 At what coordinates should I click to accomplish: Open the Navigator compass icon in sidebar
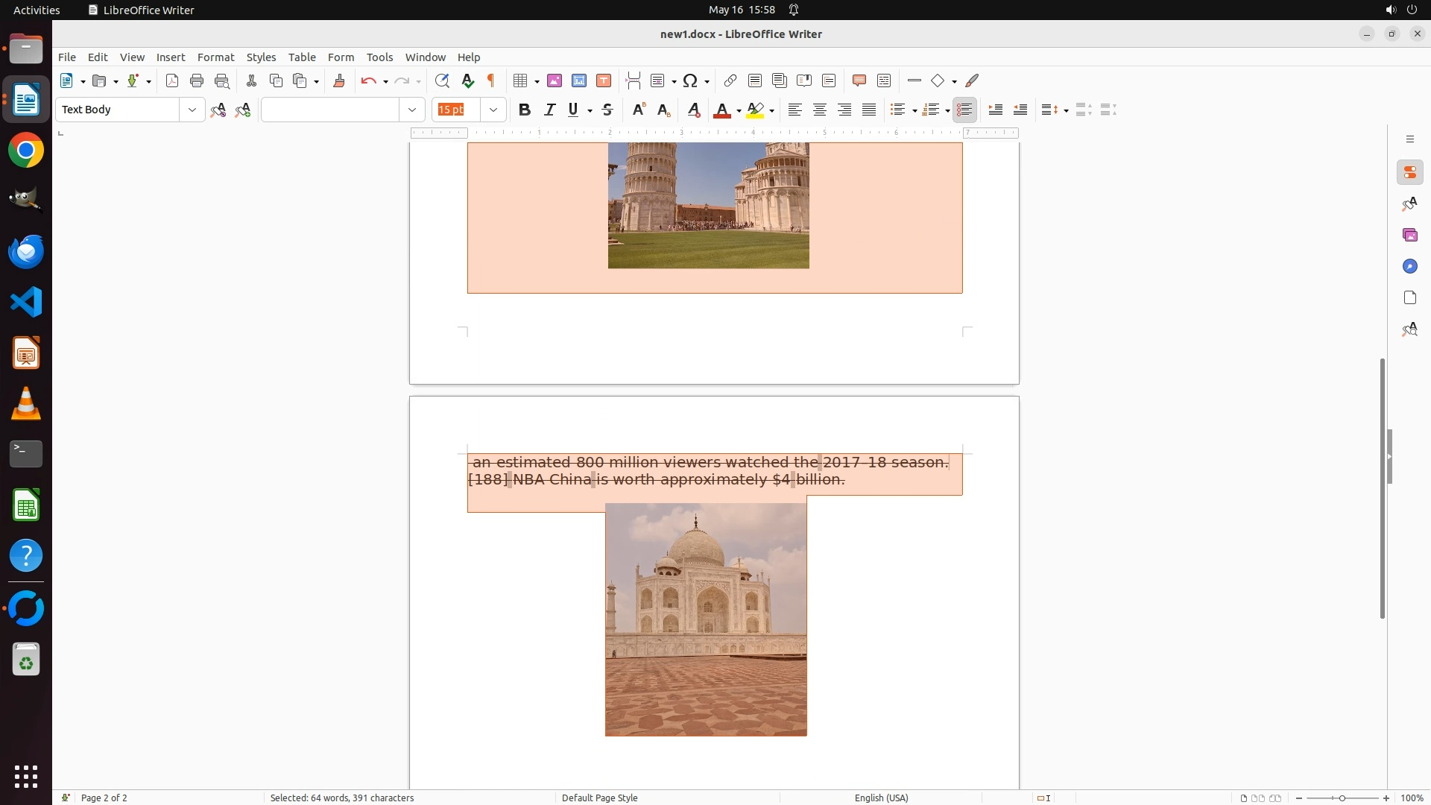tap(1409, 267)
